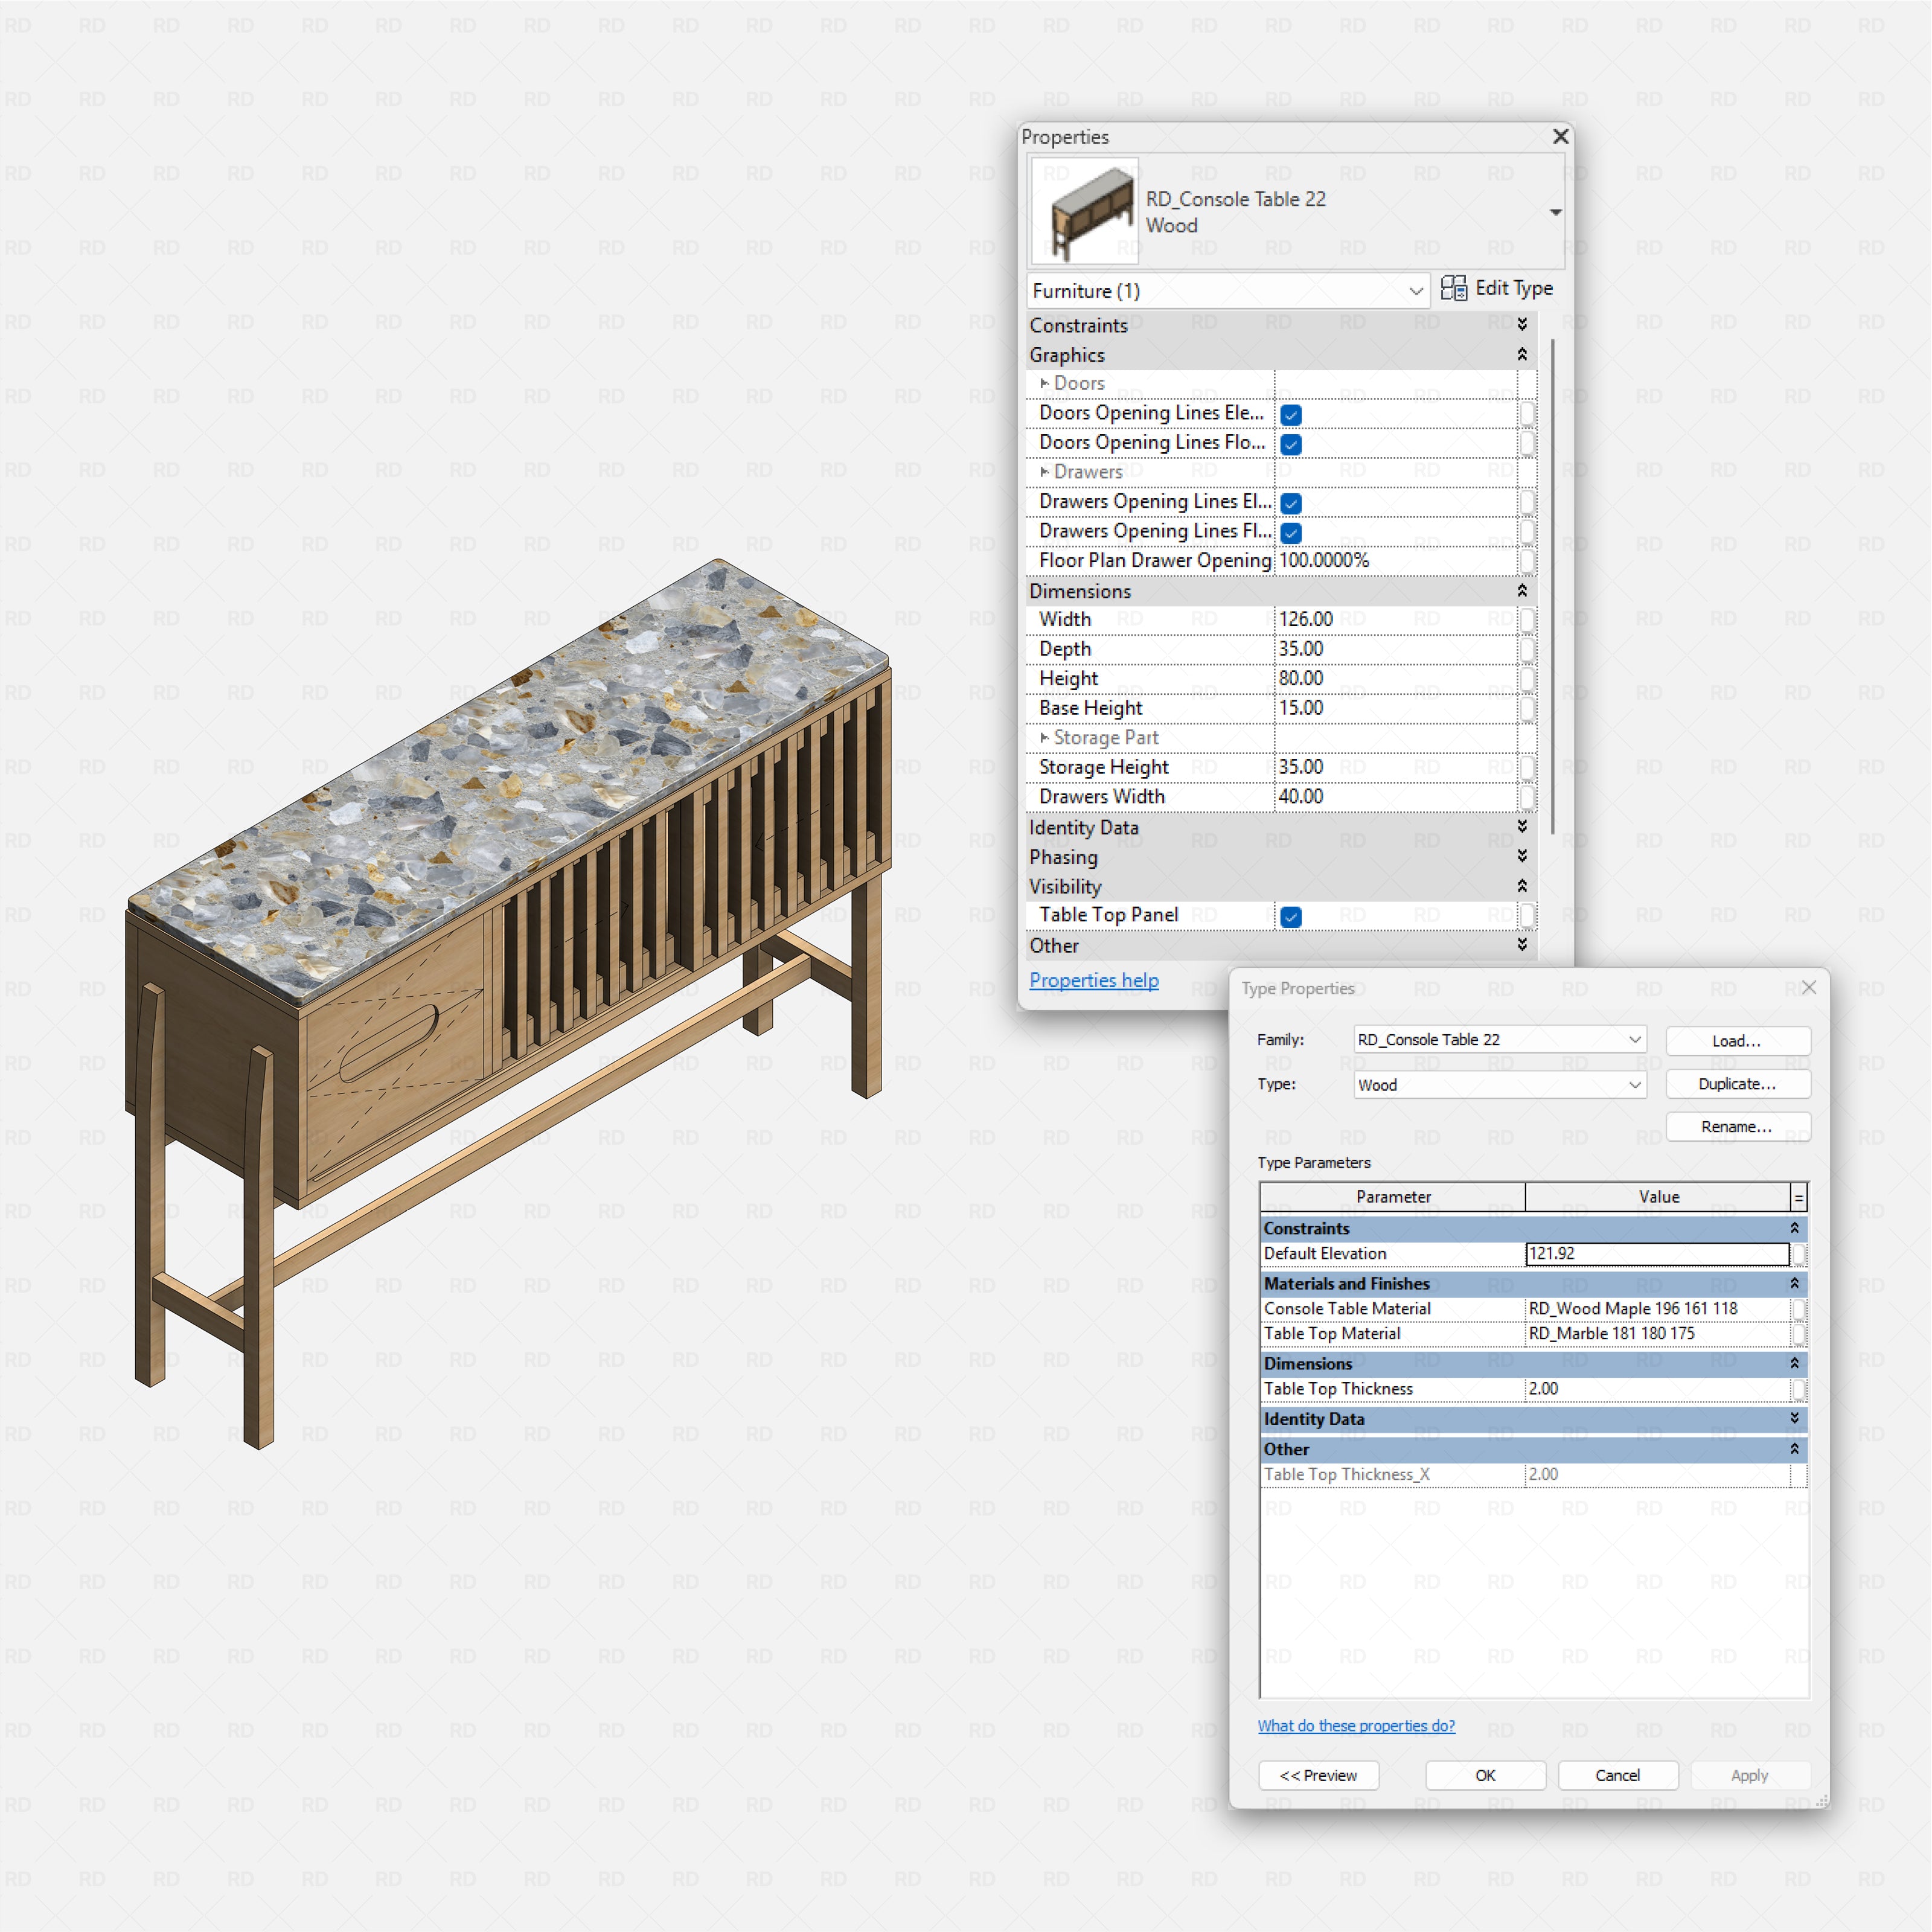Click the What do these properties do link
The image size is (1932, 1932).
point(1356,1726)
